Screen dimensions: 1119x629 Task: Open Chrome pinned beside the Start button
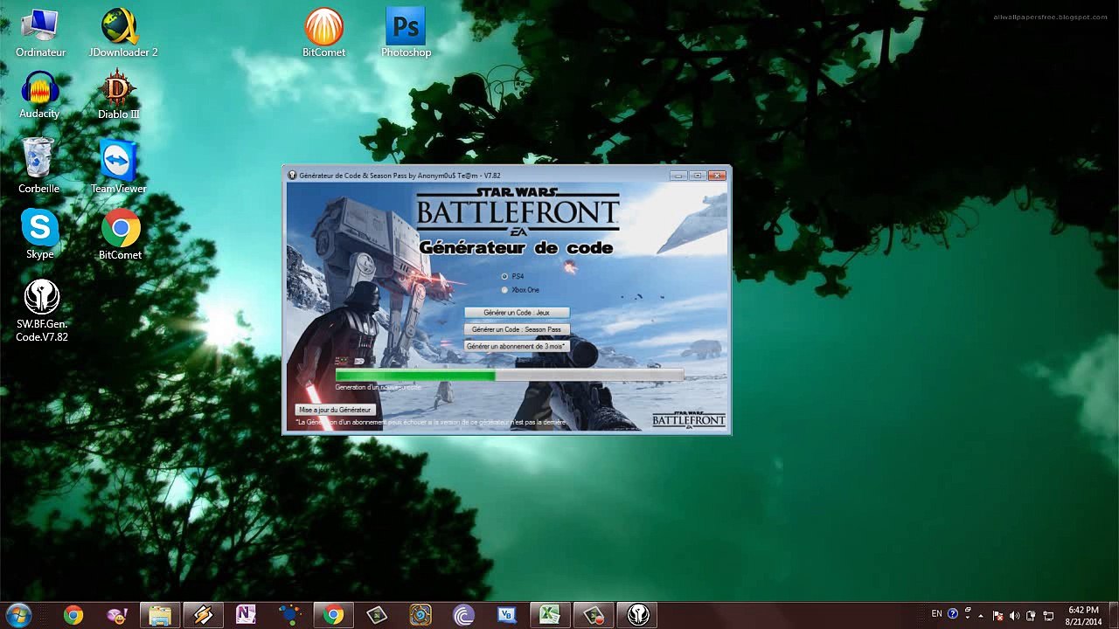(73, 616)
